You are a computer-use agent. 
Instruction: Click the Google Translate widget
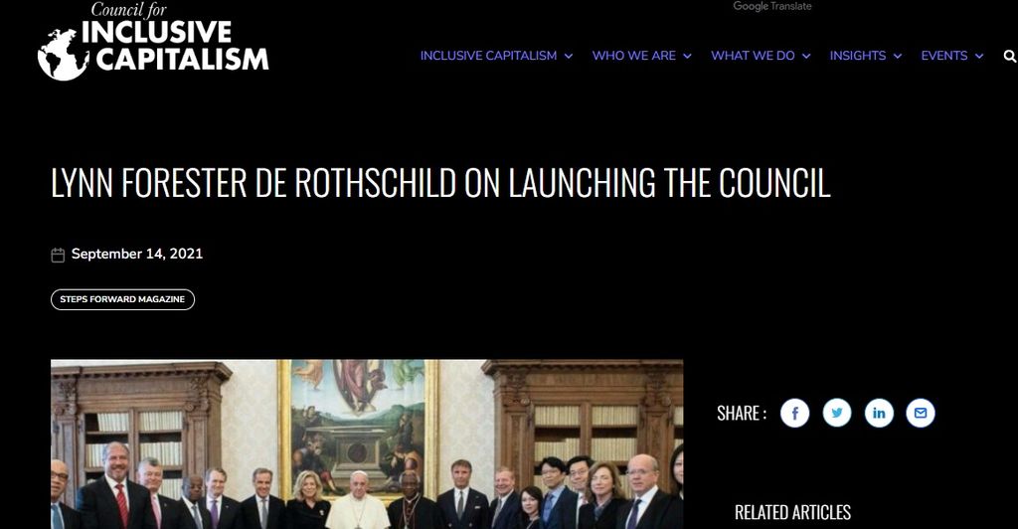(771, 7)
